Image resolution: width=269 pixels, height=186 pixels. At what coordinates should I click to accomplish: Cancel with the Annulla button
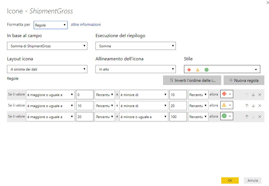click(x=252, y=180)
